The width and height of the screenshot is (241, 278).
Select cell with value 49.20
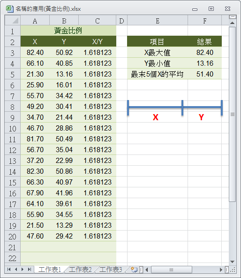click(x=35, y=107)
